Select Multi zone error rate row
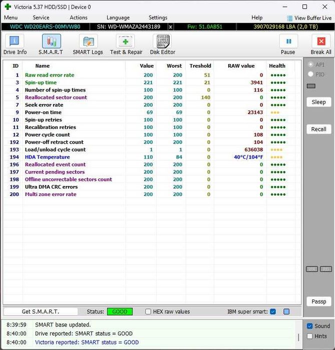This screenshot has width=335, height=350. click(149, 194)
